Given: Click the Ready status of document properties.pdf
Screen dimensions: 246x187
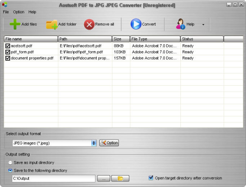Looking at the screenshot, I should (x=188, y=58).
